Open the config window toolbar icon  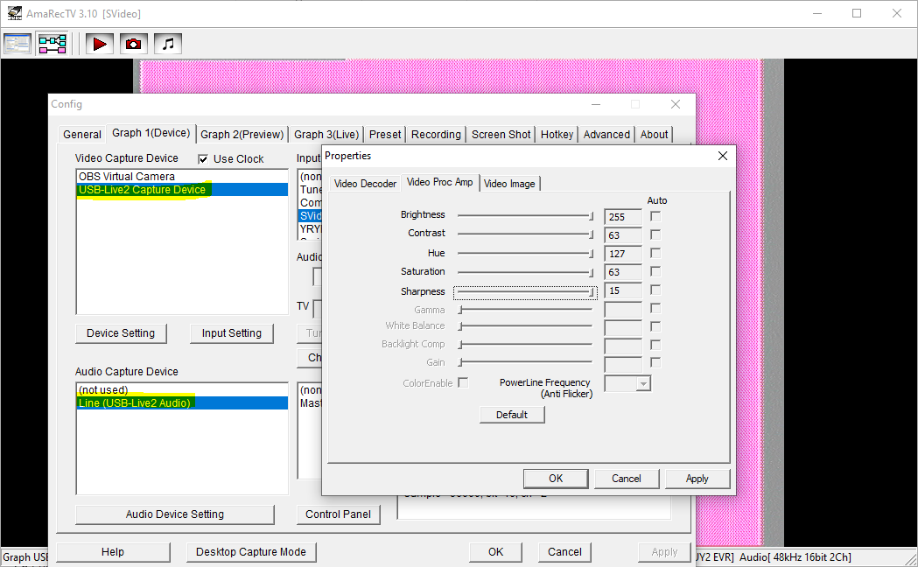(x=18, y=44)
